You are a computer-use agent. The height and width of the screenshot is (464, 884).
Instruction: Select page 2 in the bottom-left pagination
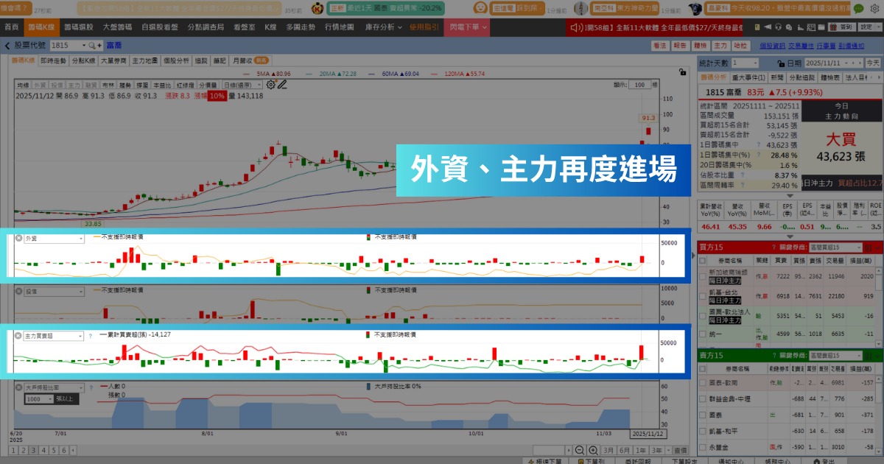point(24,451)
